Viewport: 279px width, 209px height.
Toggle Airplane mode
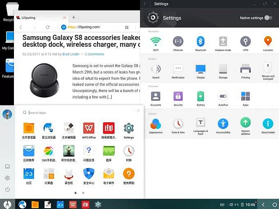click(223, 42)
